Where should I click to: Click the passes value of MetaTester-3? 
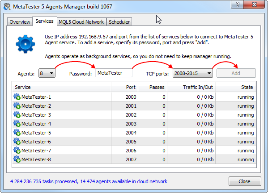point(164,115)
